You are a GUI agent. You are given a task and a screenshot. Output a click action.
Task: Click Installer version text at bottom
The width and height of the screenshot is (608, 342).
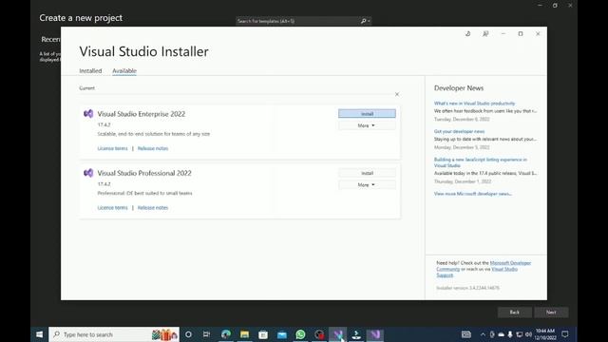click(467, 288)
